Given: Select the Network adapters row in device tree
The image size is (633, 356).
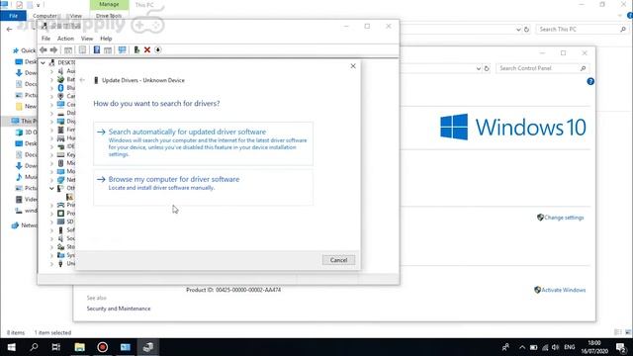Looking at the screenshot, I should pyautogui.click(x=65, y=180).
